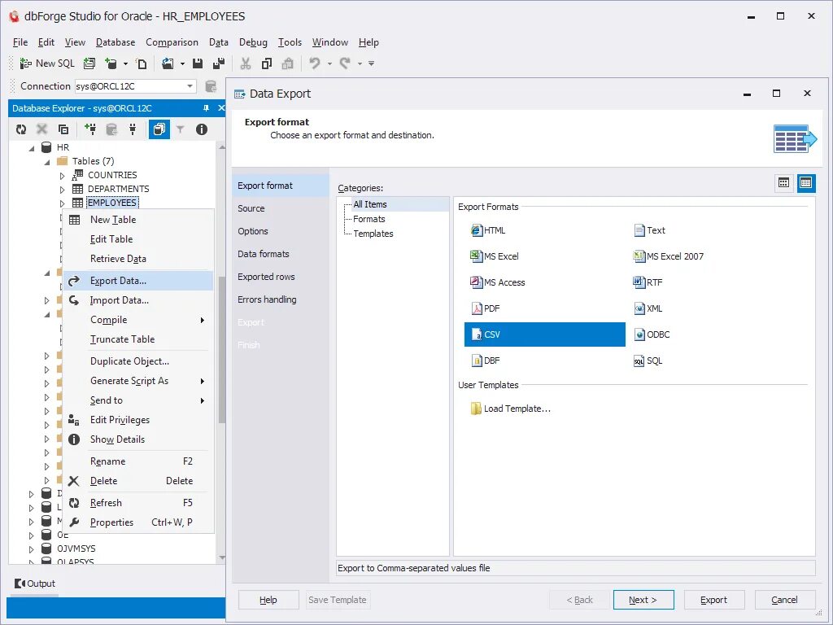
Task: Click the new connection plug icon
Action: coord(90,129)
